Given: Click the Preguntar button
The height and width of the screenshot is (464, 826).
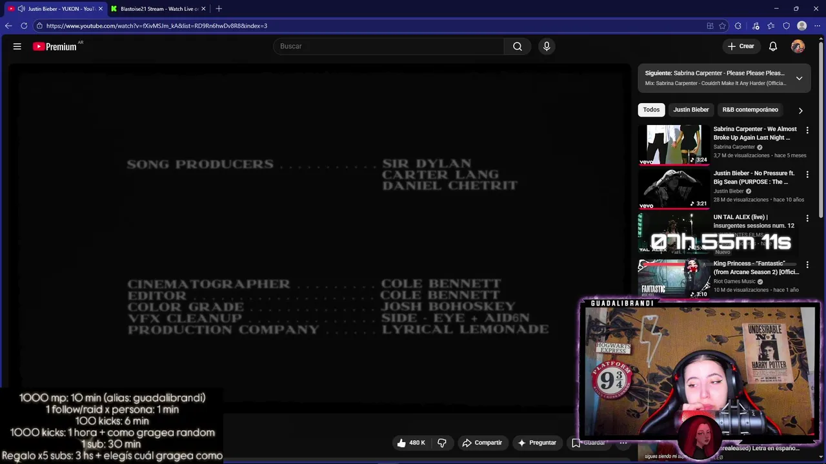Looking at the screenshot, I should coord(537,443).
